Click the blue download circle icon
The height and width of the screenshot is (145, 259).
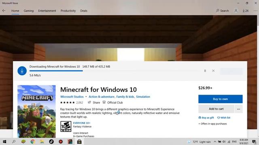tap(22, 71)
